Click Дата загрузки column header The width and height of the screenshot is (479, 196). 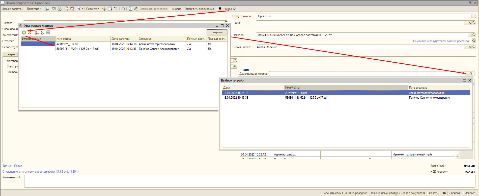124,39
